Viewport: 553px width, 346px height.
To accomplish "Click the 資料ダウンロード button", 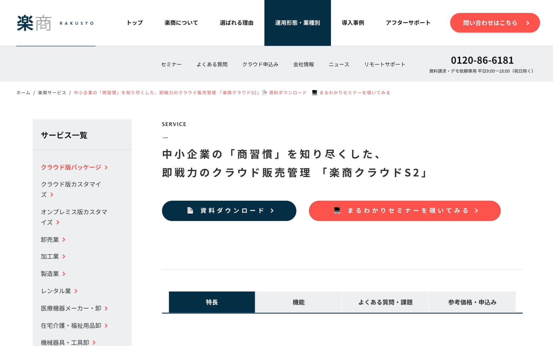I will [x=229, y=211].
